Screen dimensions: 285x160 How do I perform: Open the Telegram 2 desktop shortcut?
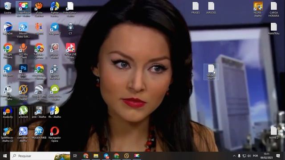tap(55, 29)
